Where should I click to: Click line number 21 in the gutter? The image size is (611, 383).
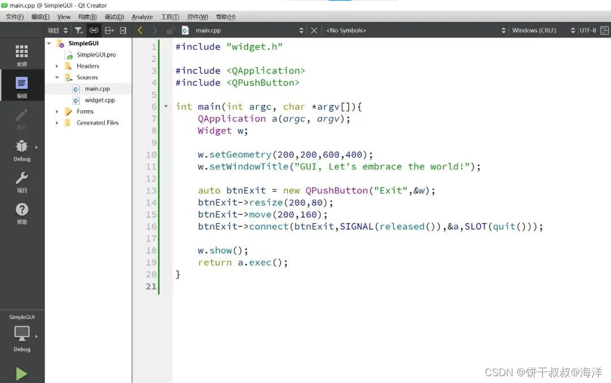pyautogui.click(x=151, y=286)
